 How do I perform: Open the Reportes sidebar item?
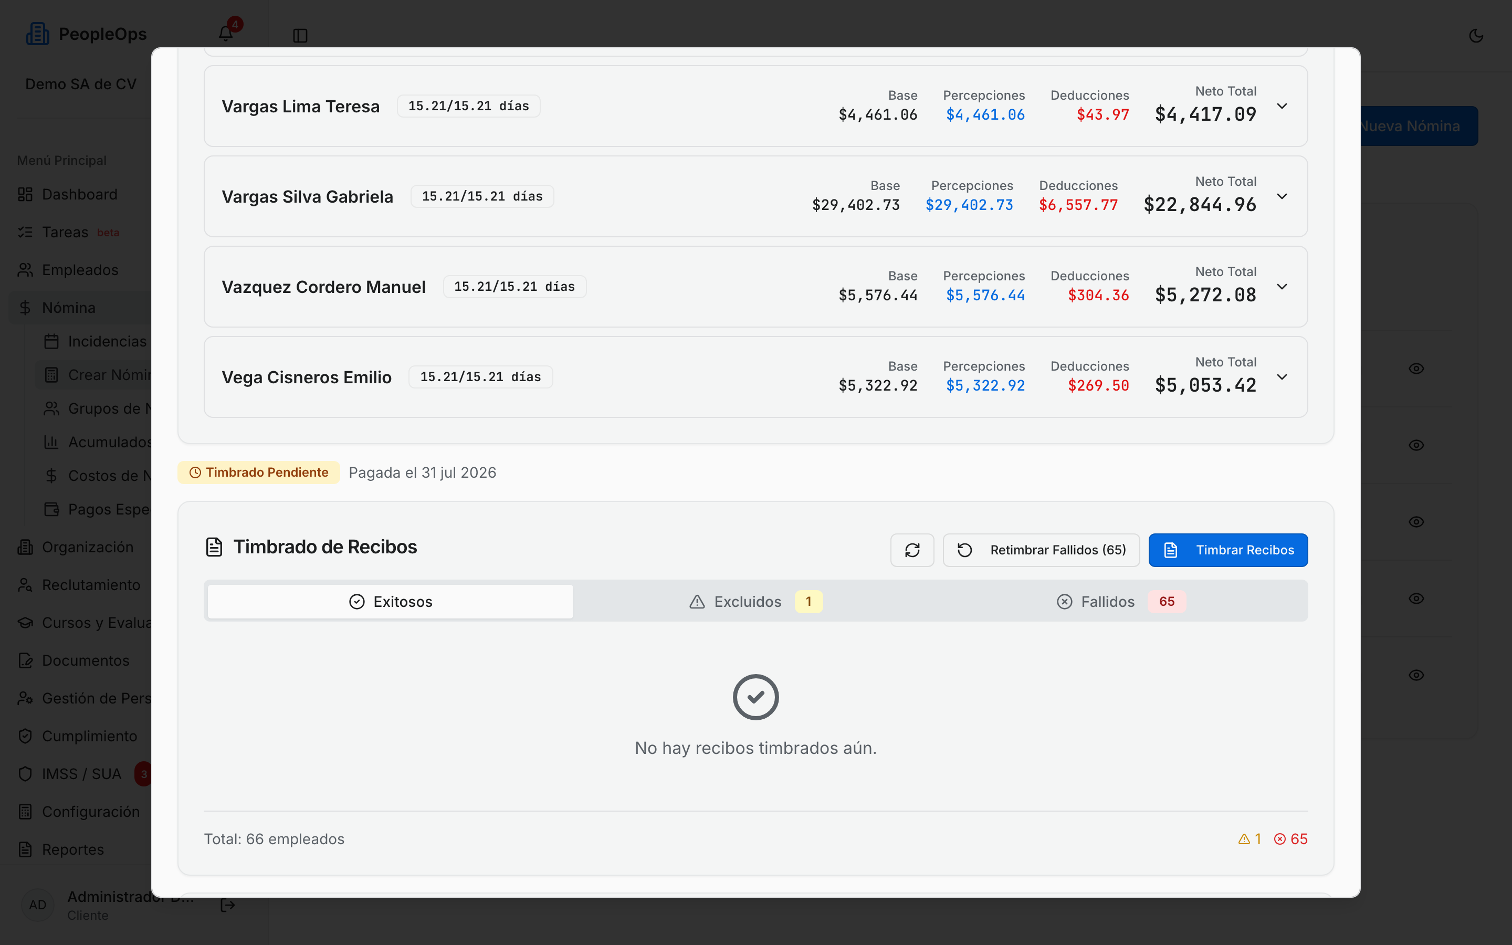coord(72,849)
